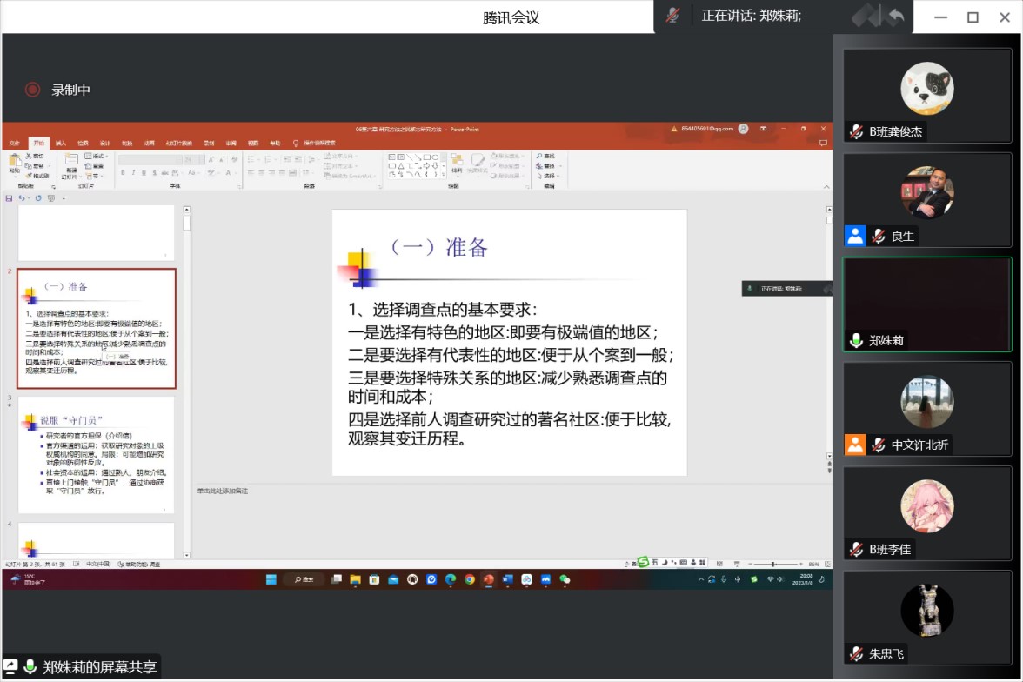Toggle Underline formatting in the font group
1023x682 pixels.
(x=144, y=173)
